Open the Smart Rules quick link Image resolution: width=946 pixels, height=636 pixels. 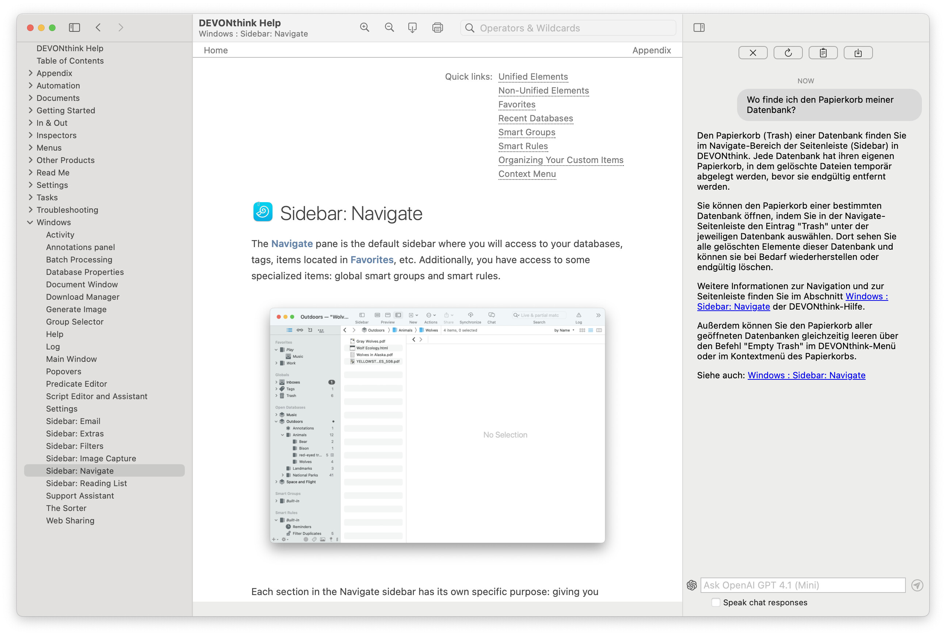pyautogui.click(x=523, y=146)
